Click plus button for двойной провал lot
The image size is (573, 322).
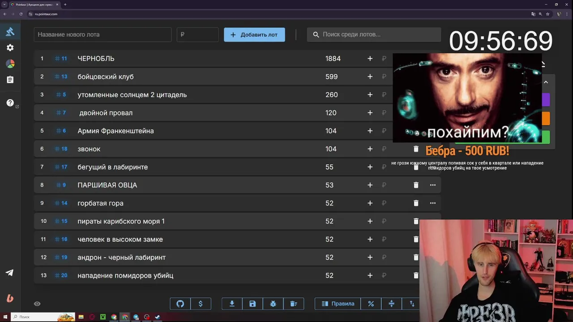point(370,113)
